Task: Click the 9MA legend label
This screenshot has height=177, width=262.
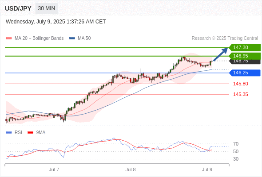Action: pyautogui.click(x=41, y=133)
